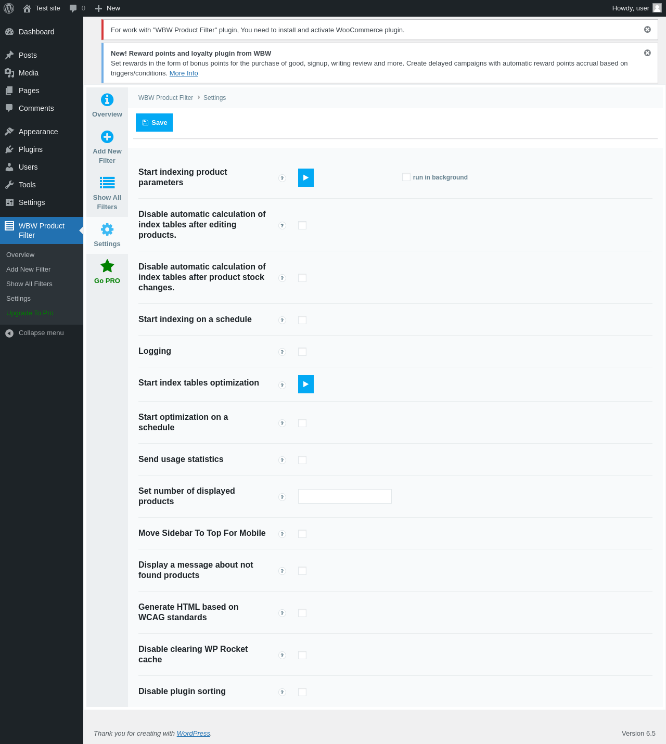Show help for disabling calculation after editing products

pyautogui.click(x=283, y=226)
